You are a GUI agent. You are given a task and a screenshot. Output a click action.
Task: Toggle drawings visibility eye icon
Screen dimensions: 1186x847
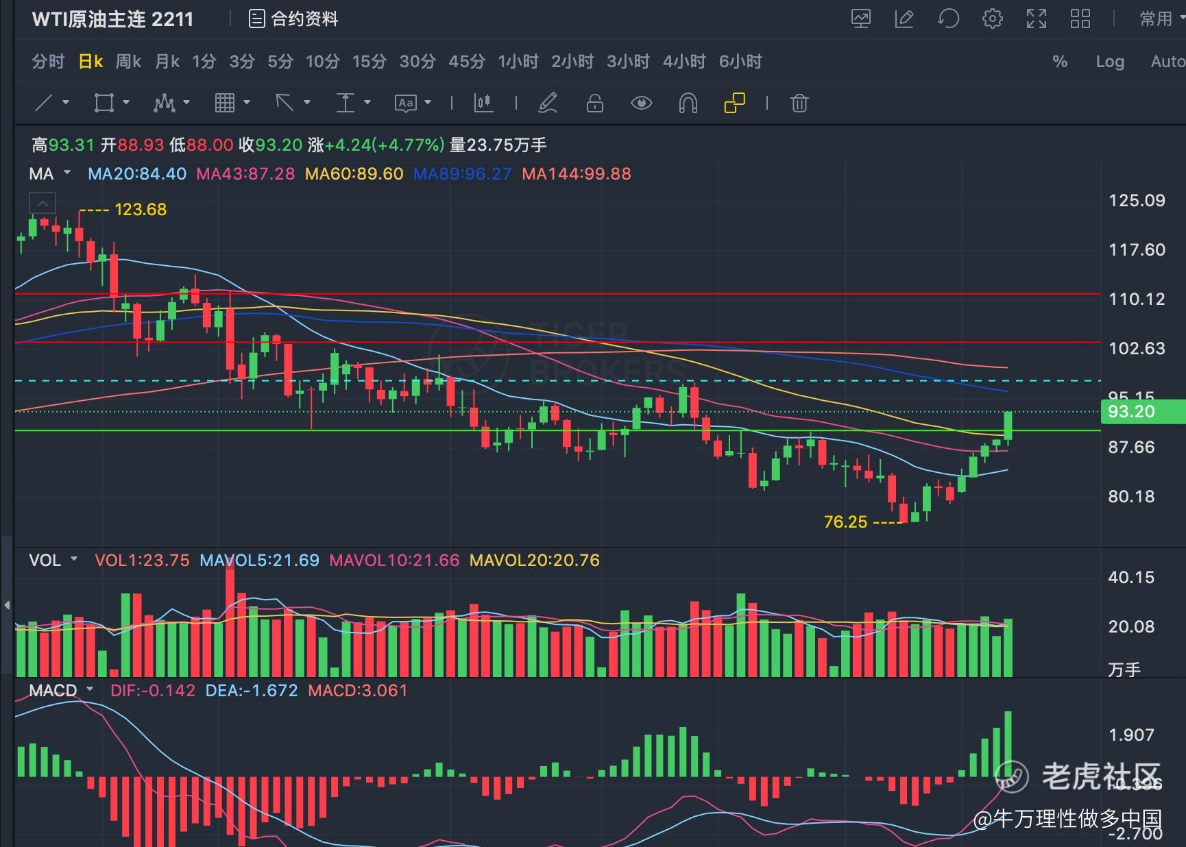click(641, 103)
